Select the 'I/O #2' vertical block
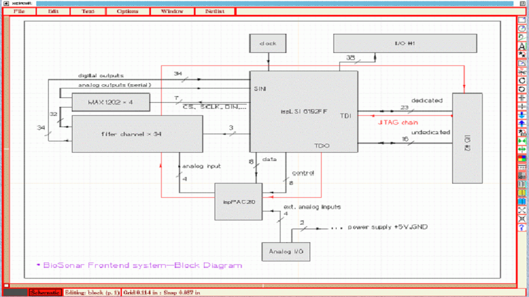The image size is (529, 297). tap(467, 138)
